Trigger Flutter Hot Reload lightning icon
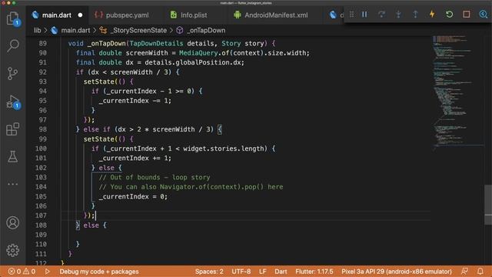 click(432, 14)
